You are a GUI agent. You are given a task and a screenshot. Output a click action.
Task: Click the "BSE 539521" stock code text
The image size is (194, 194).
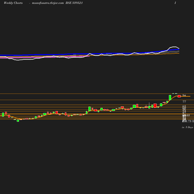(x=74, y=3)
